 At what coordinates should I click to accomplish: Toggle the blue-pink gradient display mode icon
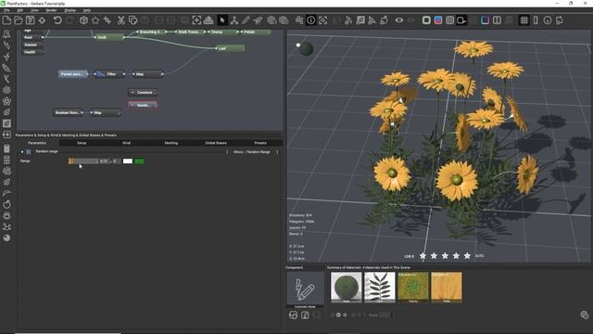coord(438,20)
